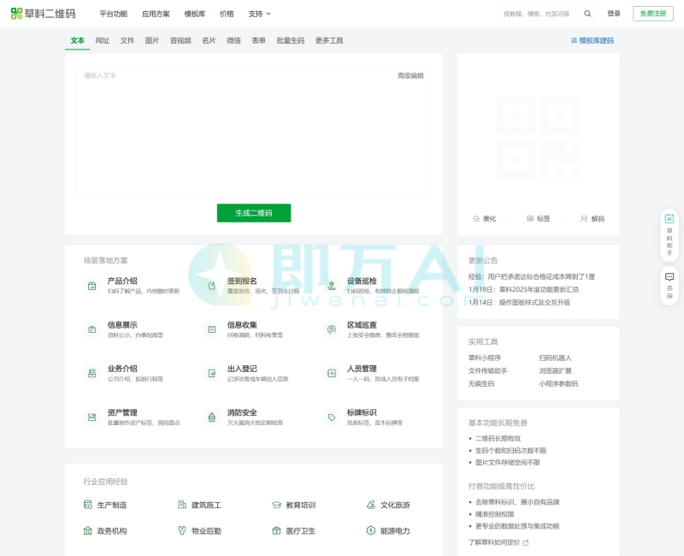Click the 草料二维码 logo icon
684x556 pixels.
(x=17, y=14)
